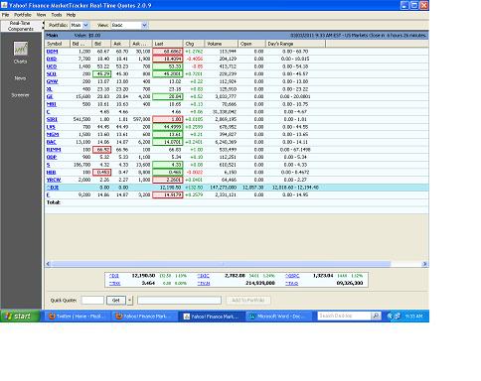Open the UPS symbol link
The height and width of the screenshot is (381, 481).
pyautogui.click(x=51, y=127)
